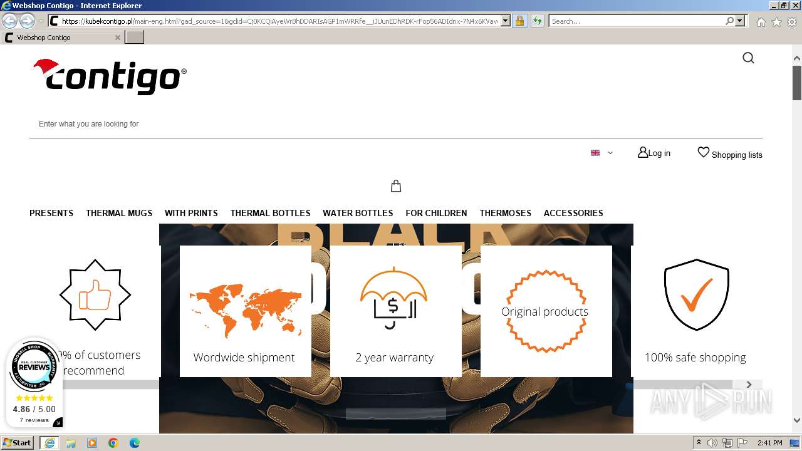Click the 2 year warranty label
802x451 pixels.
pos(395,358)
